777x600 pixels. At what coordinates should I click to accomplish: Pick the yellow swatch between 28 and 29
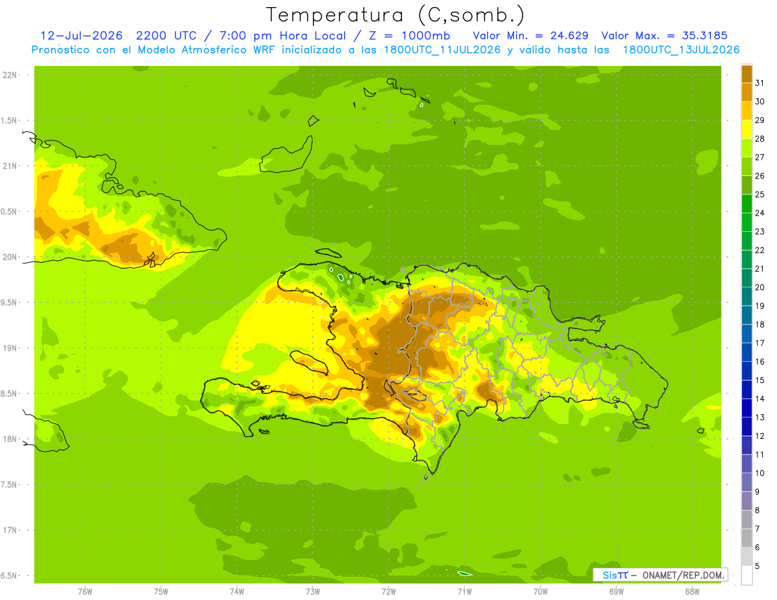click(747, 129)
